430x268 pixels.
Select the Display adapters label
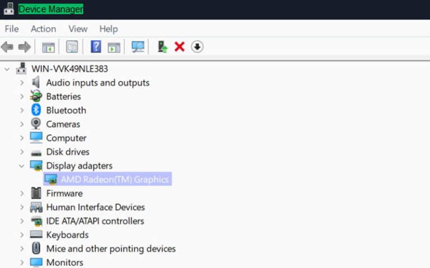tap(80, 166)
